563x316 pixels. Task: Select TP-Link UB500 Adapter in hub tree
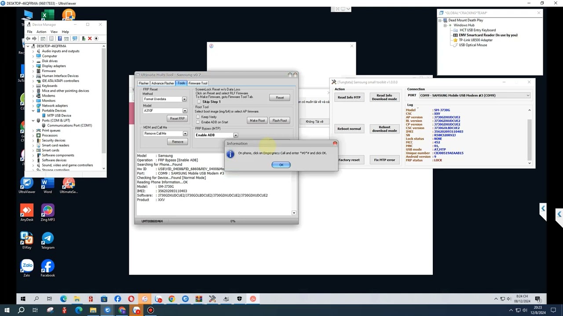(475, 40)
